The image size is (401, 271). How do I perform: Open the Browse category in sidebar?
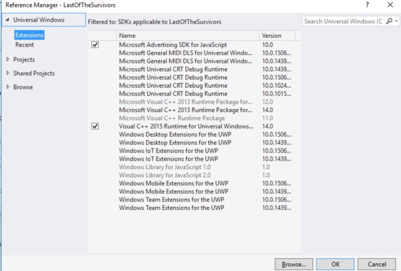(x=23, y=87)
